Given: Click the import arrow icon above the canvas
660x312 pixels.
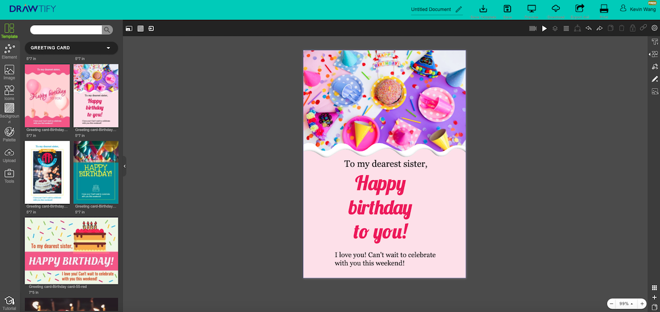Looking at the screenshot, I should click(x=151, y=29).
